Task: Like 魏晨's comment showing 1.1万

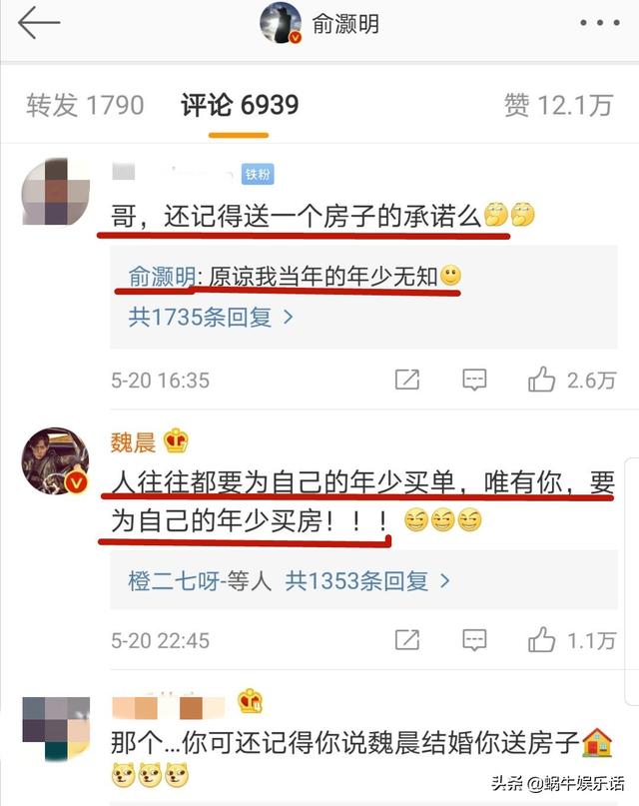Action: tap(571, 640)
